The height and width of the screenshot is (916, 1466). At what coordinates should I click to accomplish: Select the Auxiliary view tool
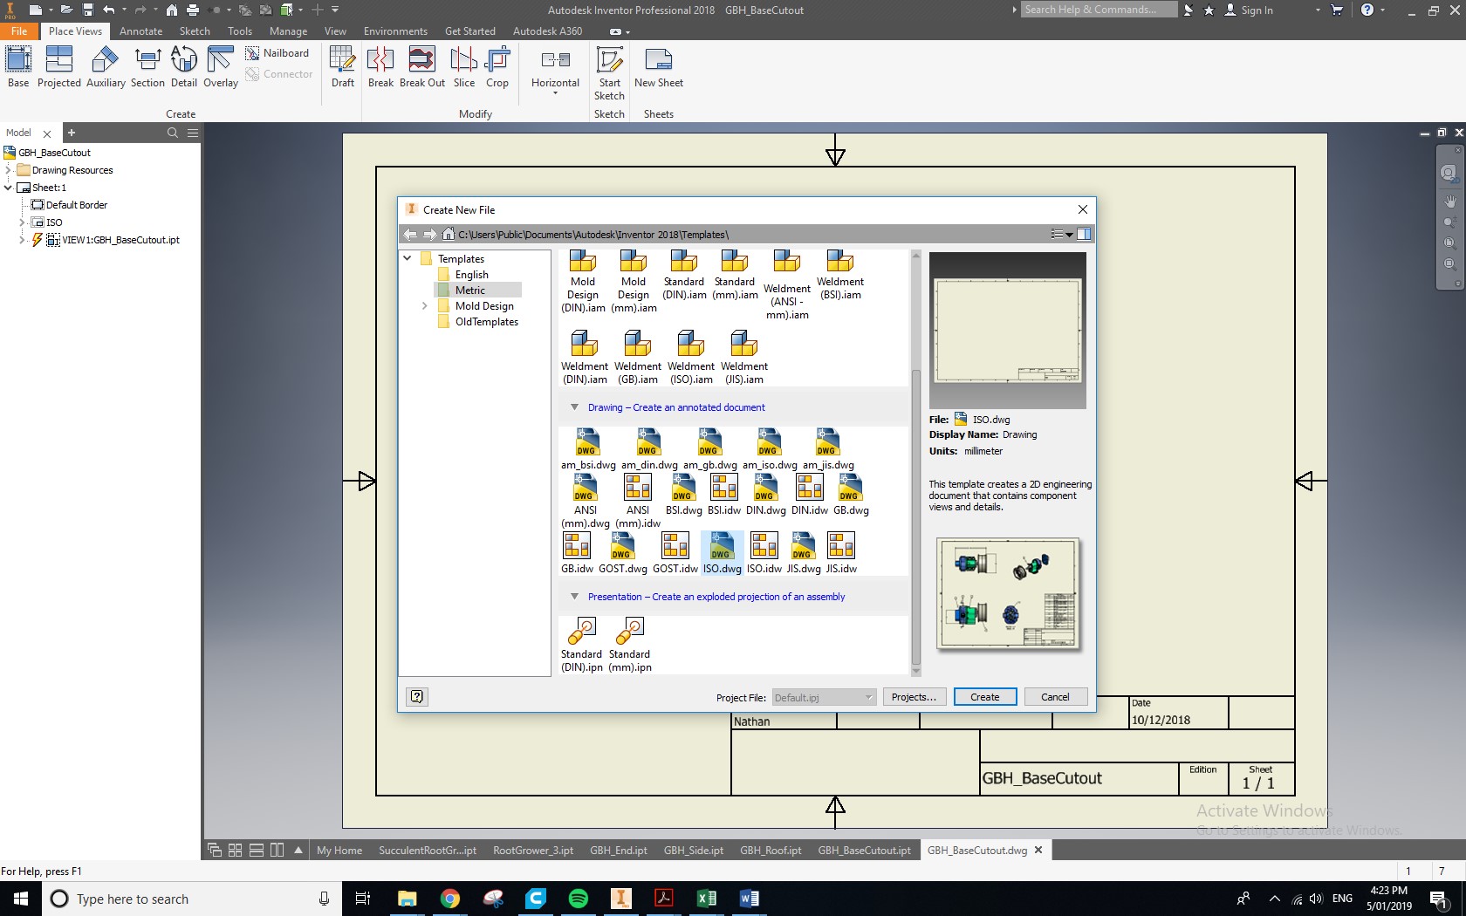106,67
